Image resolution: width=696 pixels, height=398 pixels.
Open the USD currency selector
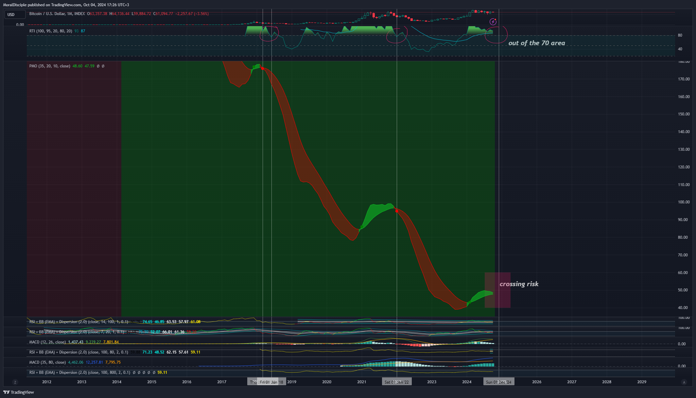coord(15,14)
